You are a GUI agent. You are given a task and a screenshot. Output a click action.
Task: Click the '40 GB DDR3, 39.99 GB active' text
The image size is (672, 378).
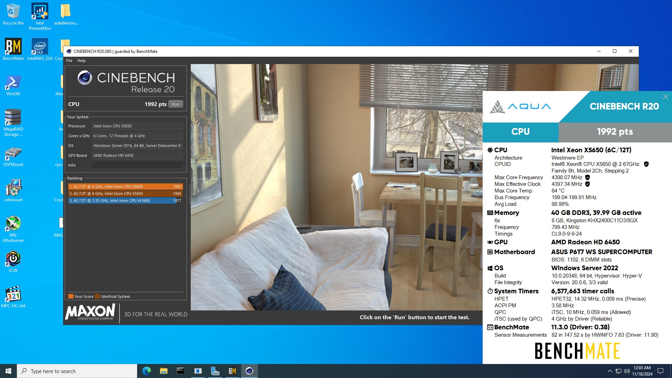pyautogui.click(x=596, y=213)
